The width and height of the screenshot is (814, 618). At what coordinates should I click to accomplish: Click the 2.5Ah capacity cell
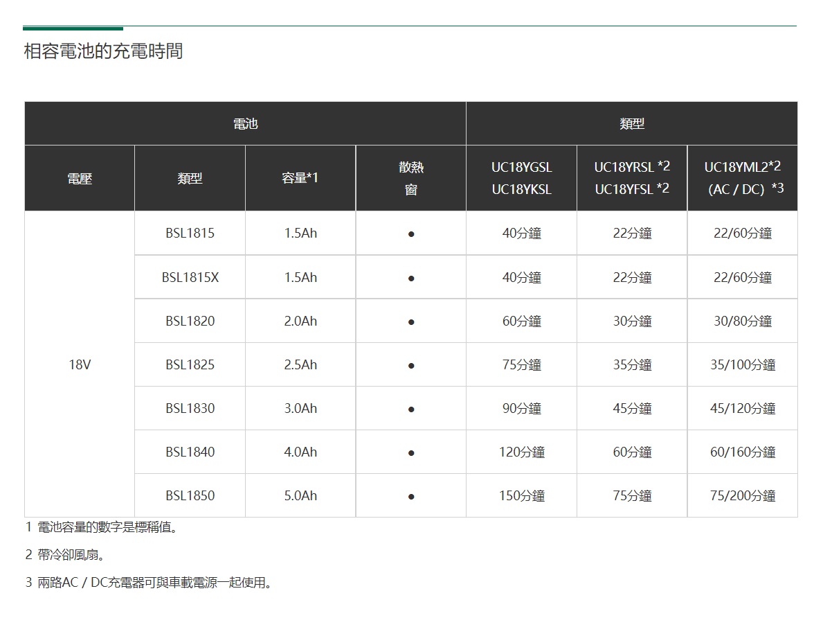click(300, 364)
